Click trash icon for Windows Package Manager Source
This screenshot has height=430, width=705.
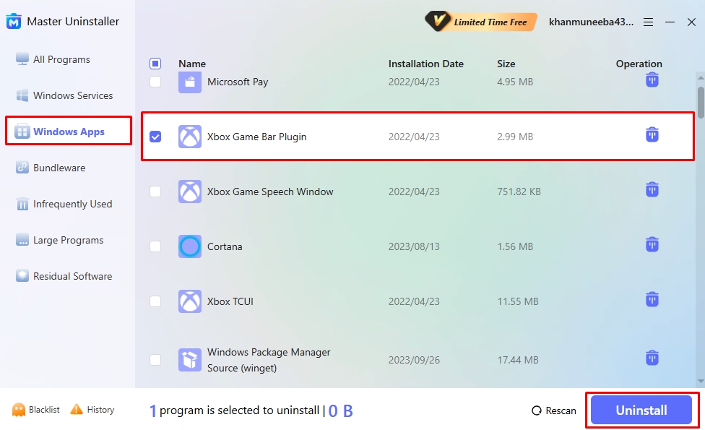coord(652,358)
